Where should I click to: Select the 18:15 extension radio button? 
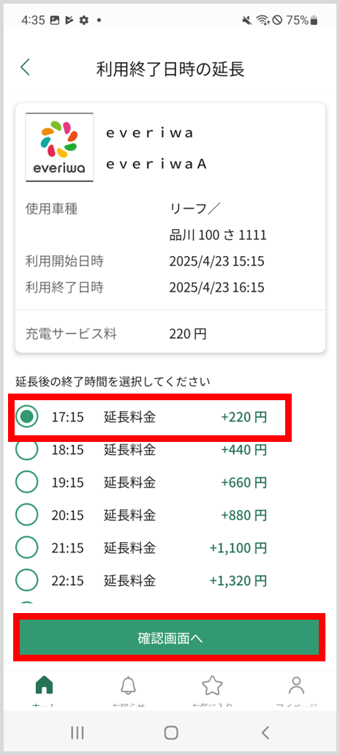click(26, 450)
